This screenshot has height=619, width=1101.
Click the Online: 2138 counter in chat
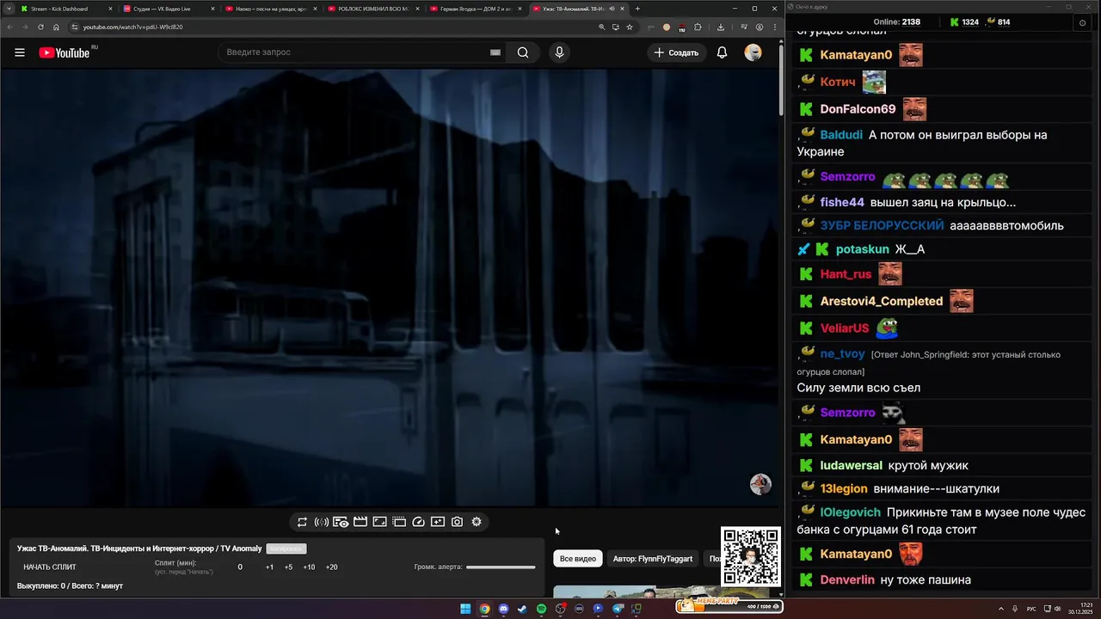point(897,22)
